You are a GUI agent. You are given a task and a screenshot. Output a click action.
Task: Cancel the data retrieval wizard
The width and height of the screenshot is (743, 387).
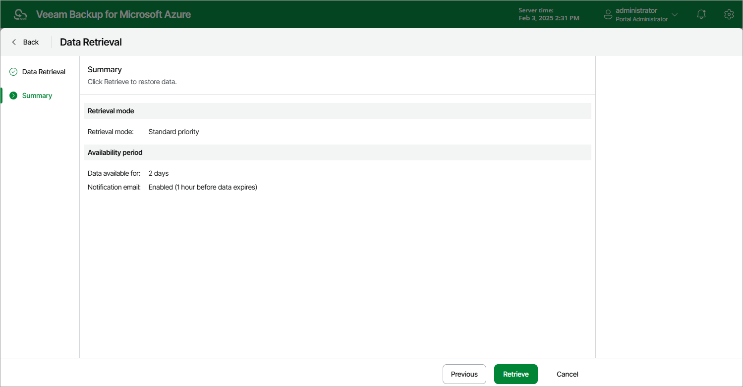[x=567, y=374]
